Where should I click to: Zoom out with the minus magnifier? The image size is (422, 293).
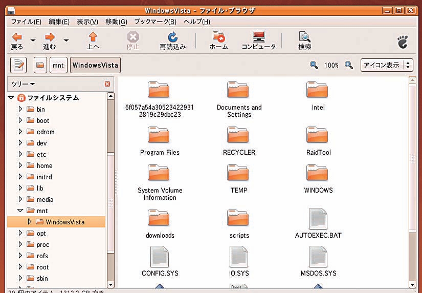coord(314,65)
